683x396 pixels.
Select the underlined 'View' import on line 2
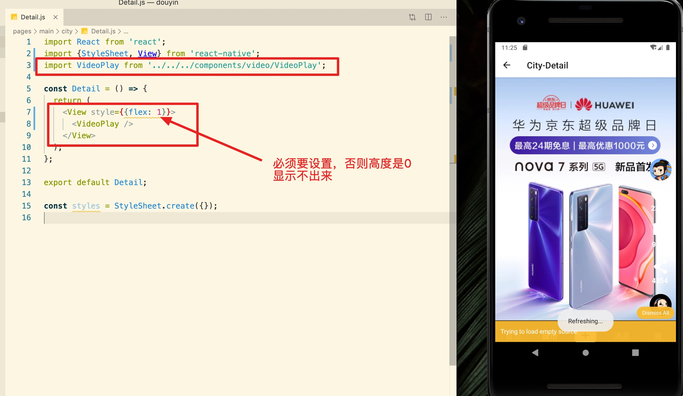coord(147,54)
